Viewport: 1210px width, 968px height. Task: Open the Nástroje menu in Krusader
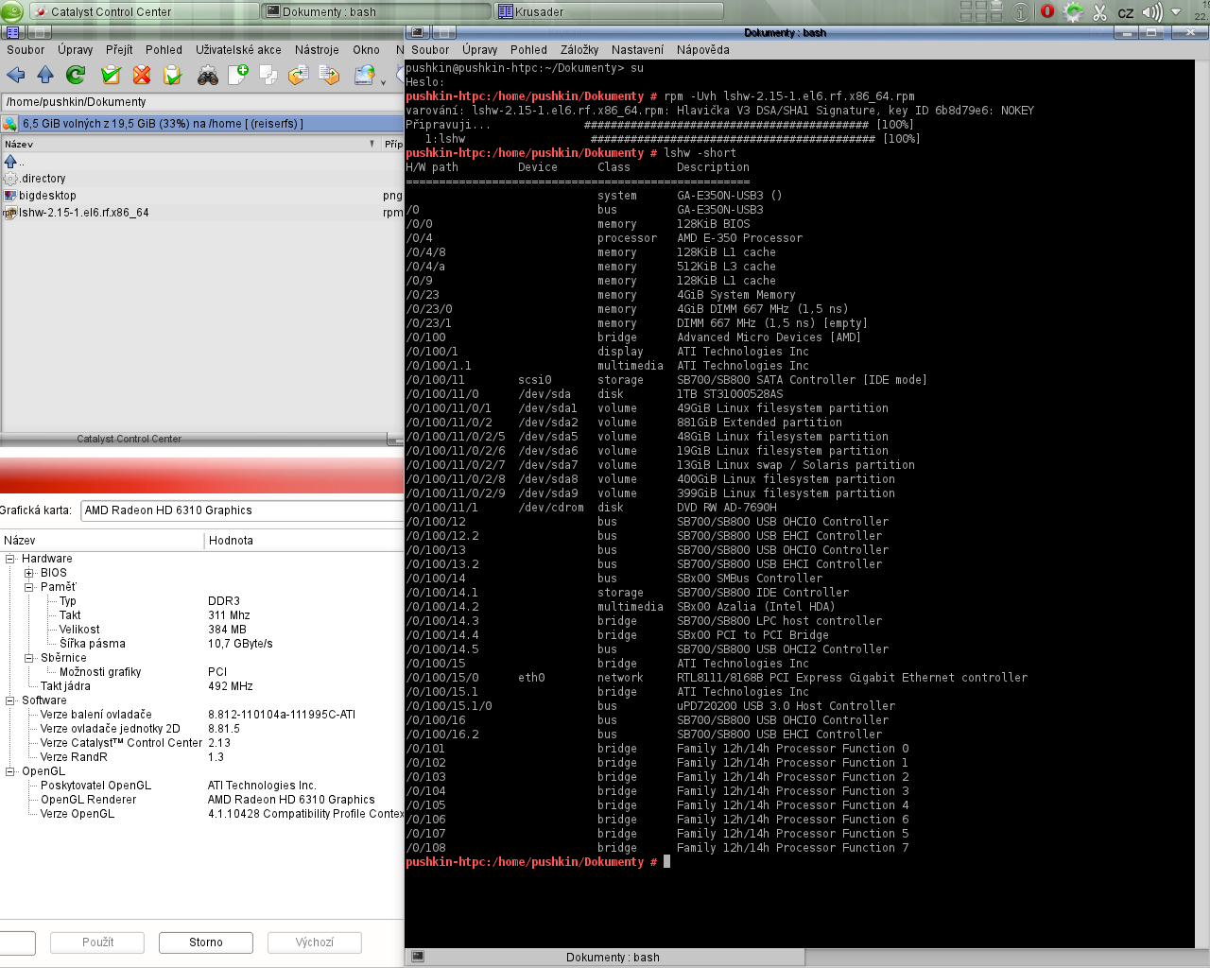coord(317,50)
